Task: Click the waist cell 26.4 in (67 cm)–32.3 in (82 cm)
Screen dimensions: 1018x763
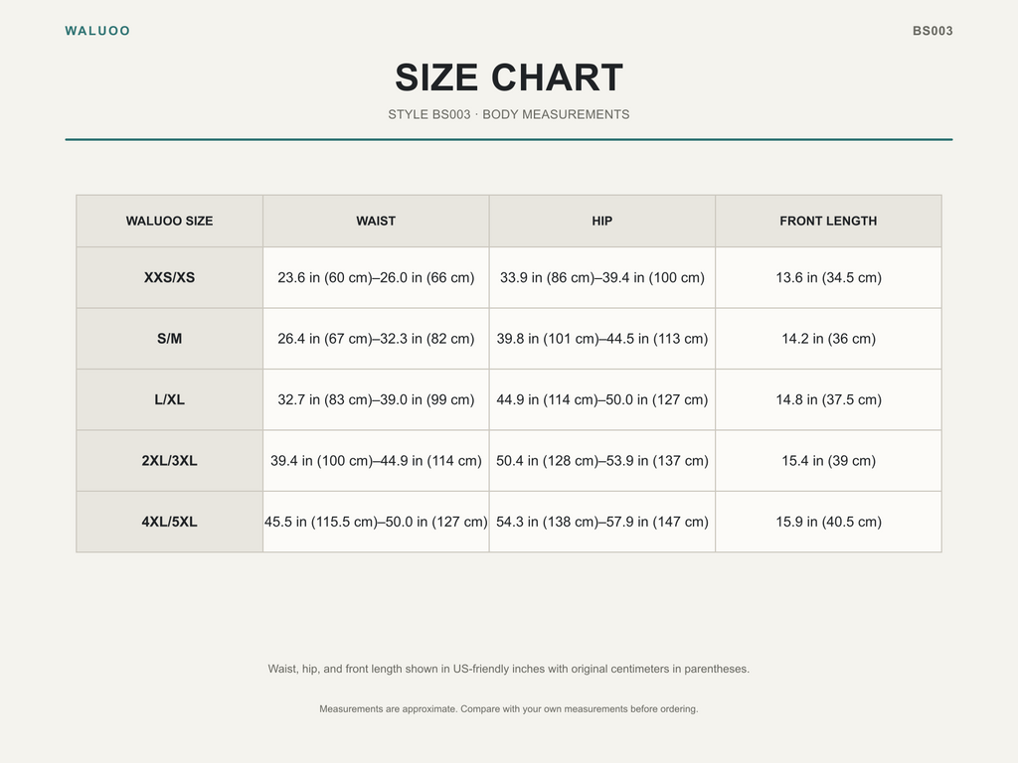Action: [376, 339]
